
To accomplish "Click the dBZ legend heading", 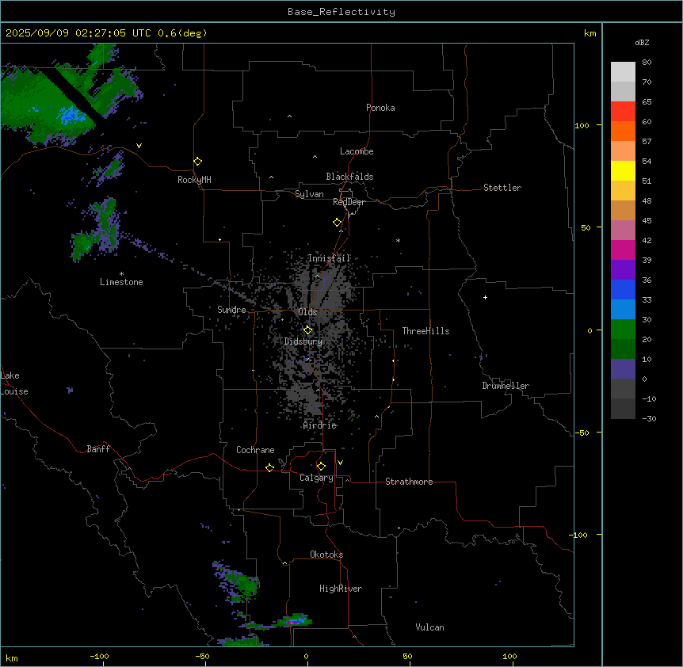I will (x=642, y=43).
